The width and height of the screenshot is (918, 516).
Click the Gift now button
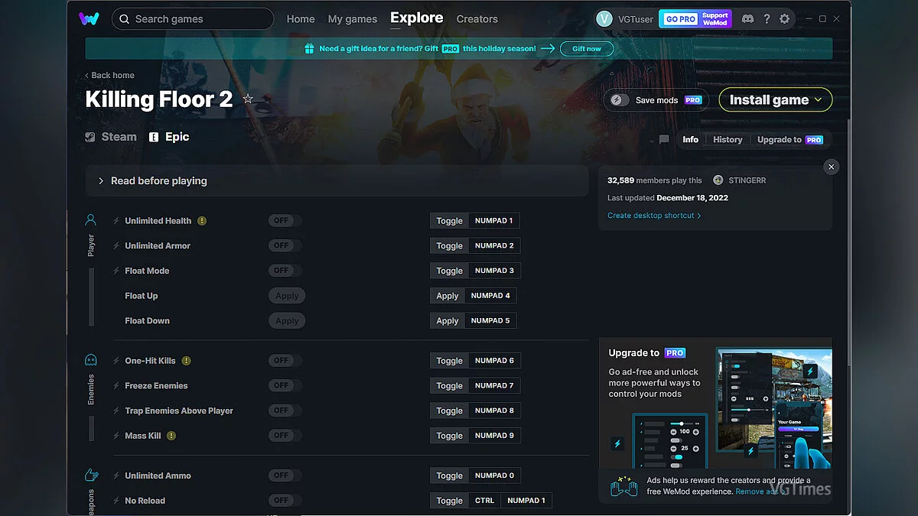pyautogui.click(x=587, y=49)
